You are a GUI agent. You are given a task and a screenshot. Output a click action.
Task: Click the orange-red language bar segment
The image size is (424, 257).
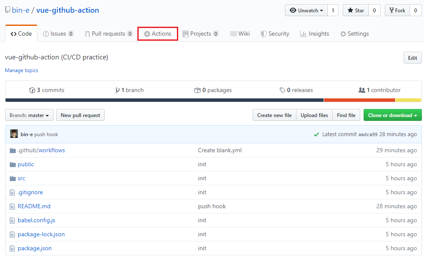(360, 101)
